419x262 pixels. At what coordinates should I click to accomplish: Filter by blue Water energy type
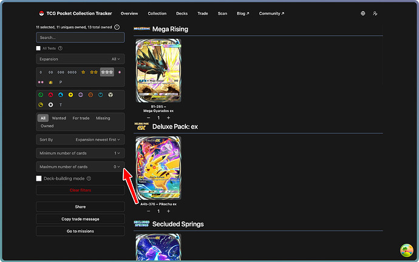tap(61, 95)
